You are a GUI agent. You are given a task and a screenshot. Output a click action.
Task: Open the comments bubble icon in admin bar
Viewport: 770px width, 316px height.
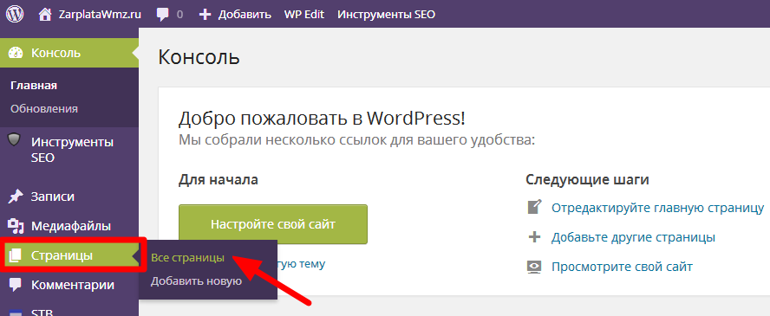[162, 14]
